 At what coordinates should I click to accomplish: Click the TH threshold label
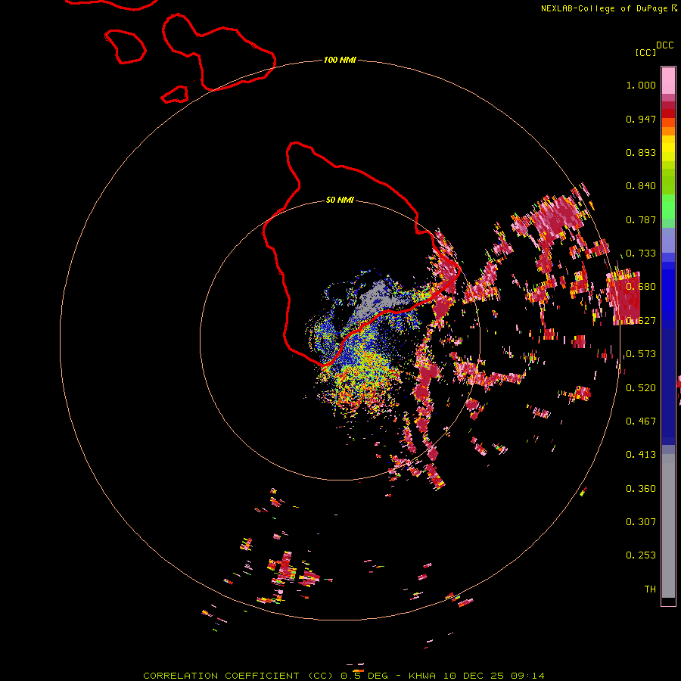pyautogui.click(x=650, y=589)
